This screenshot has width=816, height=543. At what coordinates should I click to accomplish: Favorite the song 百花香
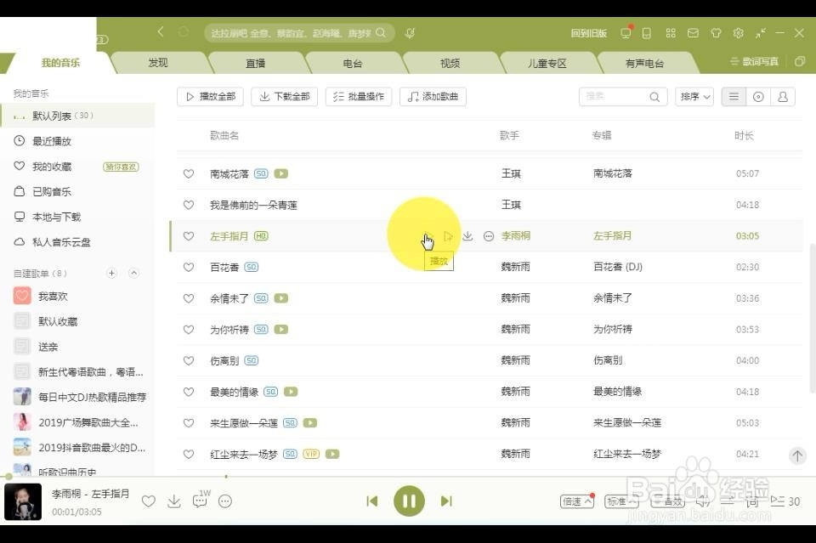pos(189,268)
